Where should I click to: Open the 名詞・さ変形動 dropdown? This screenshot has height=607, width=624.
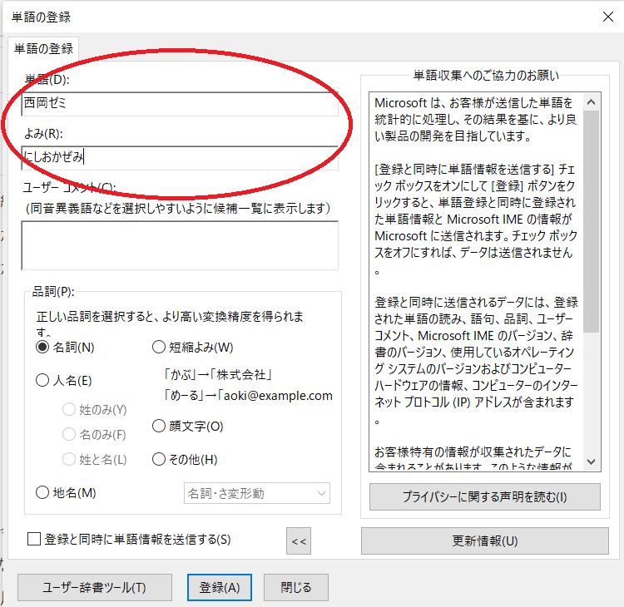257,493
